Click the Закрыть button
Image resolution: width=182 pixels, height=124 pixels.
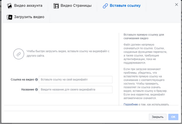(158, 117)
